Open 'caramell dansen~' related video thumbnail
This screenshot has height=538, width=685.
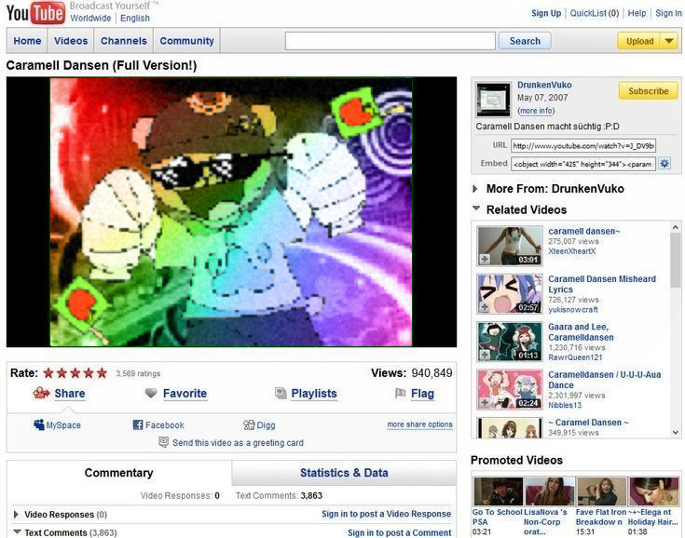(510, 246)
